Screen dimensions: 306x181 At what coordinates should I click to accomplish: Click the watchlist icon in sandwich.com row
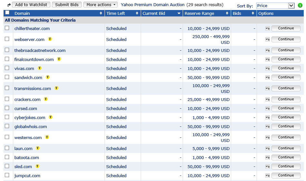268,77
